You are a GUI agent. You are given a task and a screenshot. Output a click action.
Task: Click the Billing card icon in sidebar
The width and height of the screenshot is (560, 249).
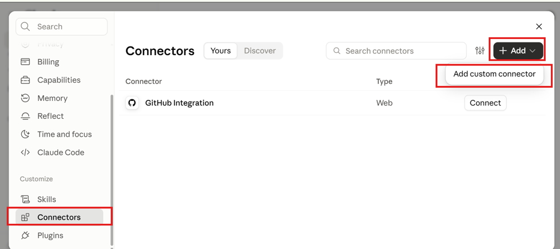tap(25, 62)
